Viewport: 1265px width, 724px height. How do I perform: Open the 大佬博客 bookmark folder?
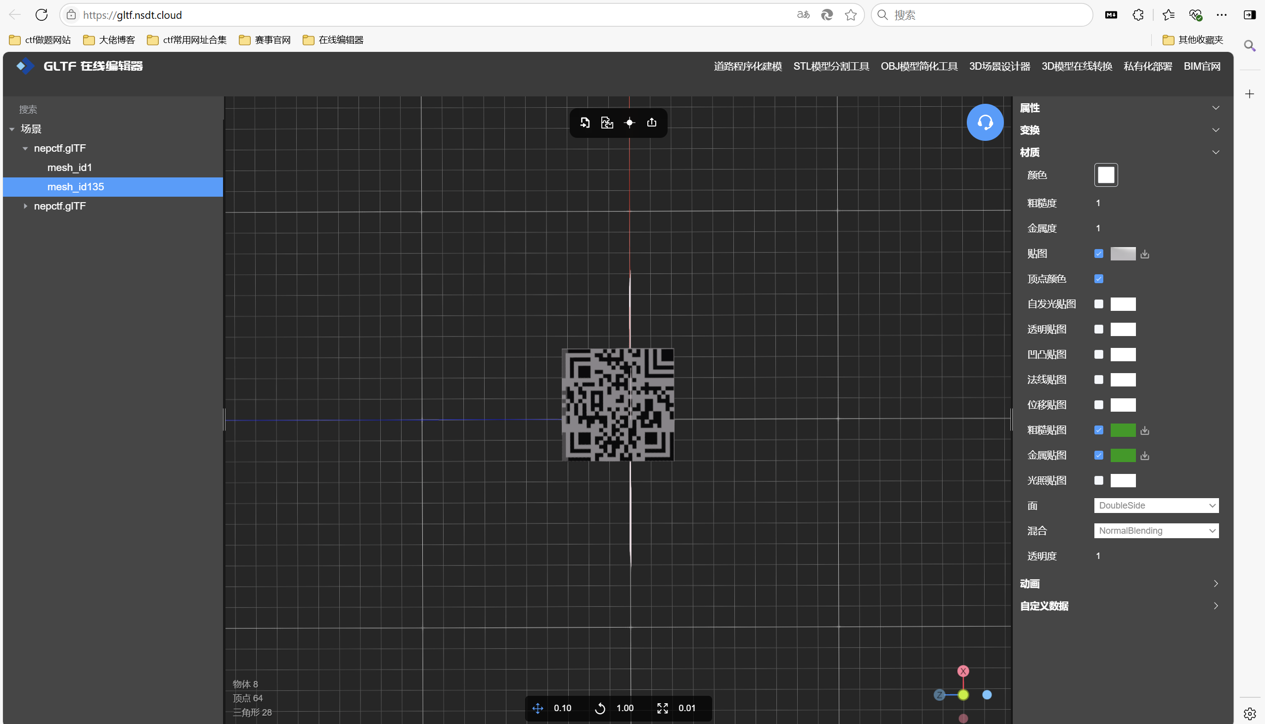point(109,40)
